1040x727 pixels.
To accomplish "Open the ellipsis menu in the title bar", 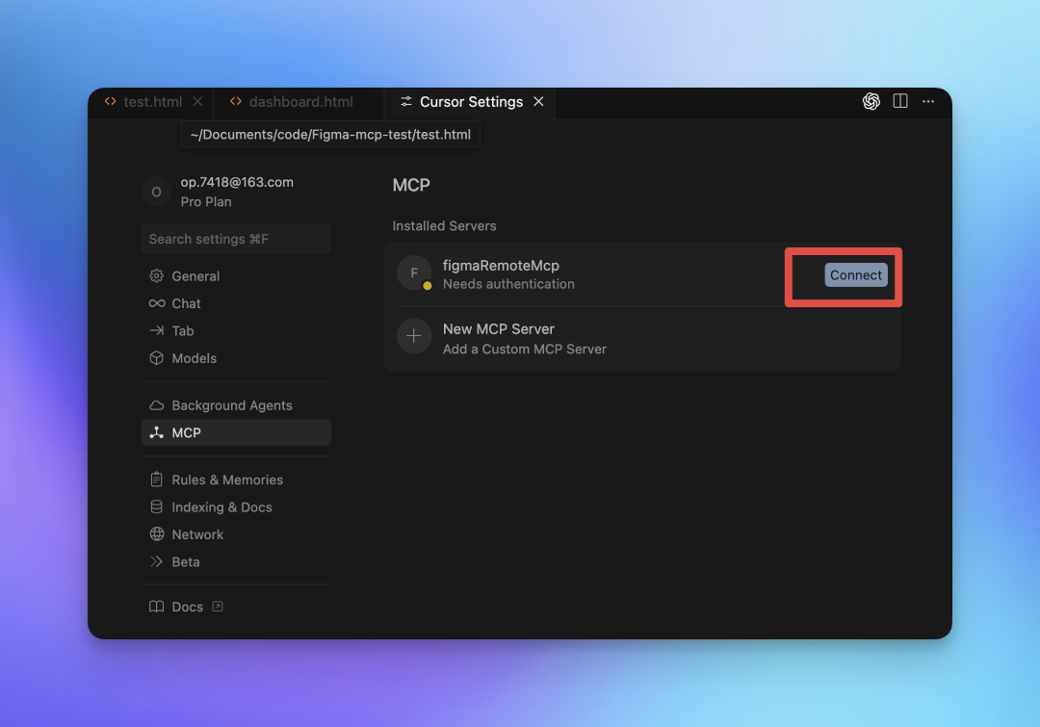I will point(928,101).
